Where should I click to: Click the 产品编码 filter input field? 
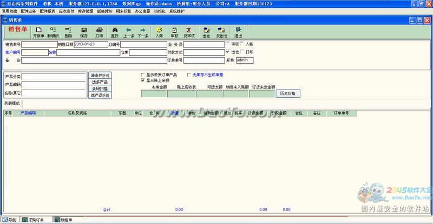point(54,85)
